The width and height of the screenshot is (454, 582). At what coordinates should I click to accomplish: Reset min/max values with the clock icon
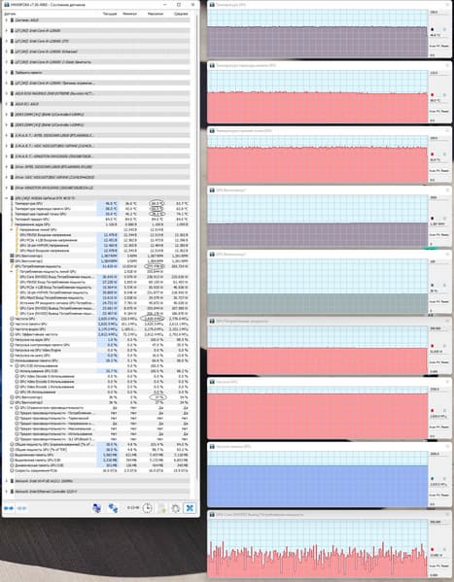[148, 508]
